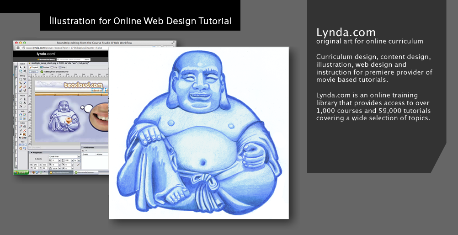
Task: Select the Paint Bucket tool
Action: click(x=25, y=126)
